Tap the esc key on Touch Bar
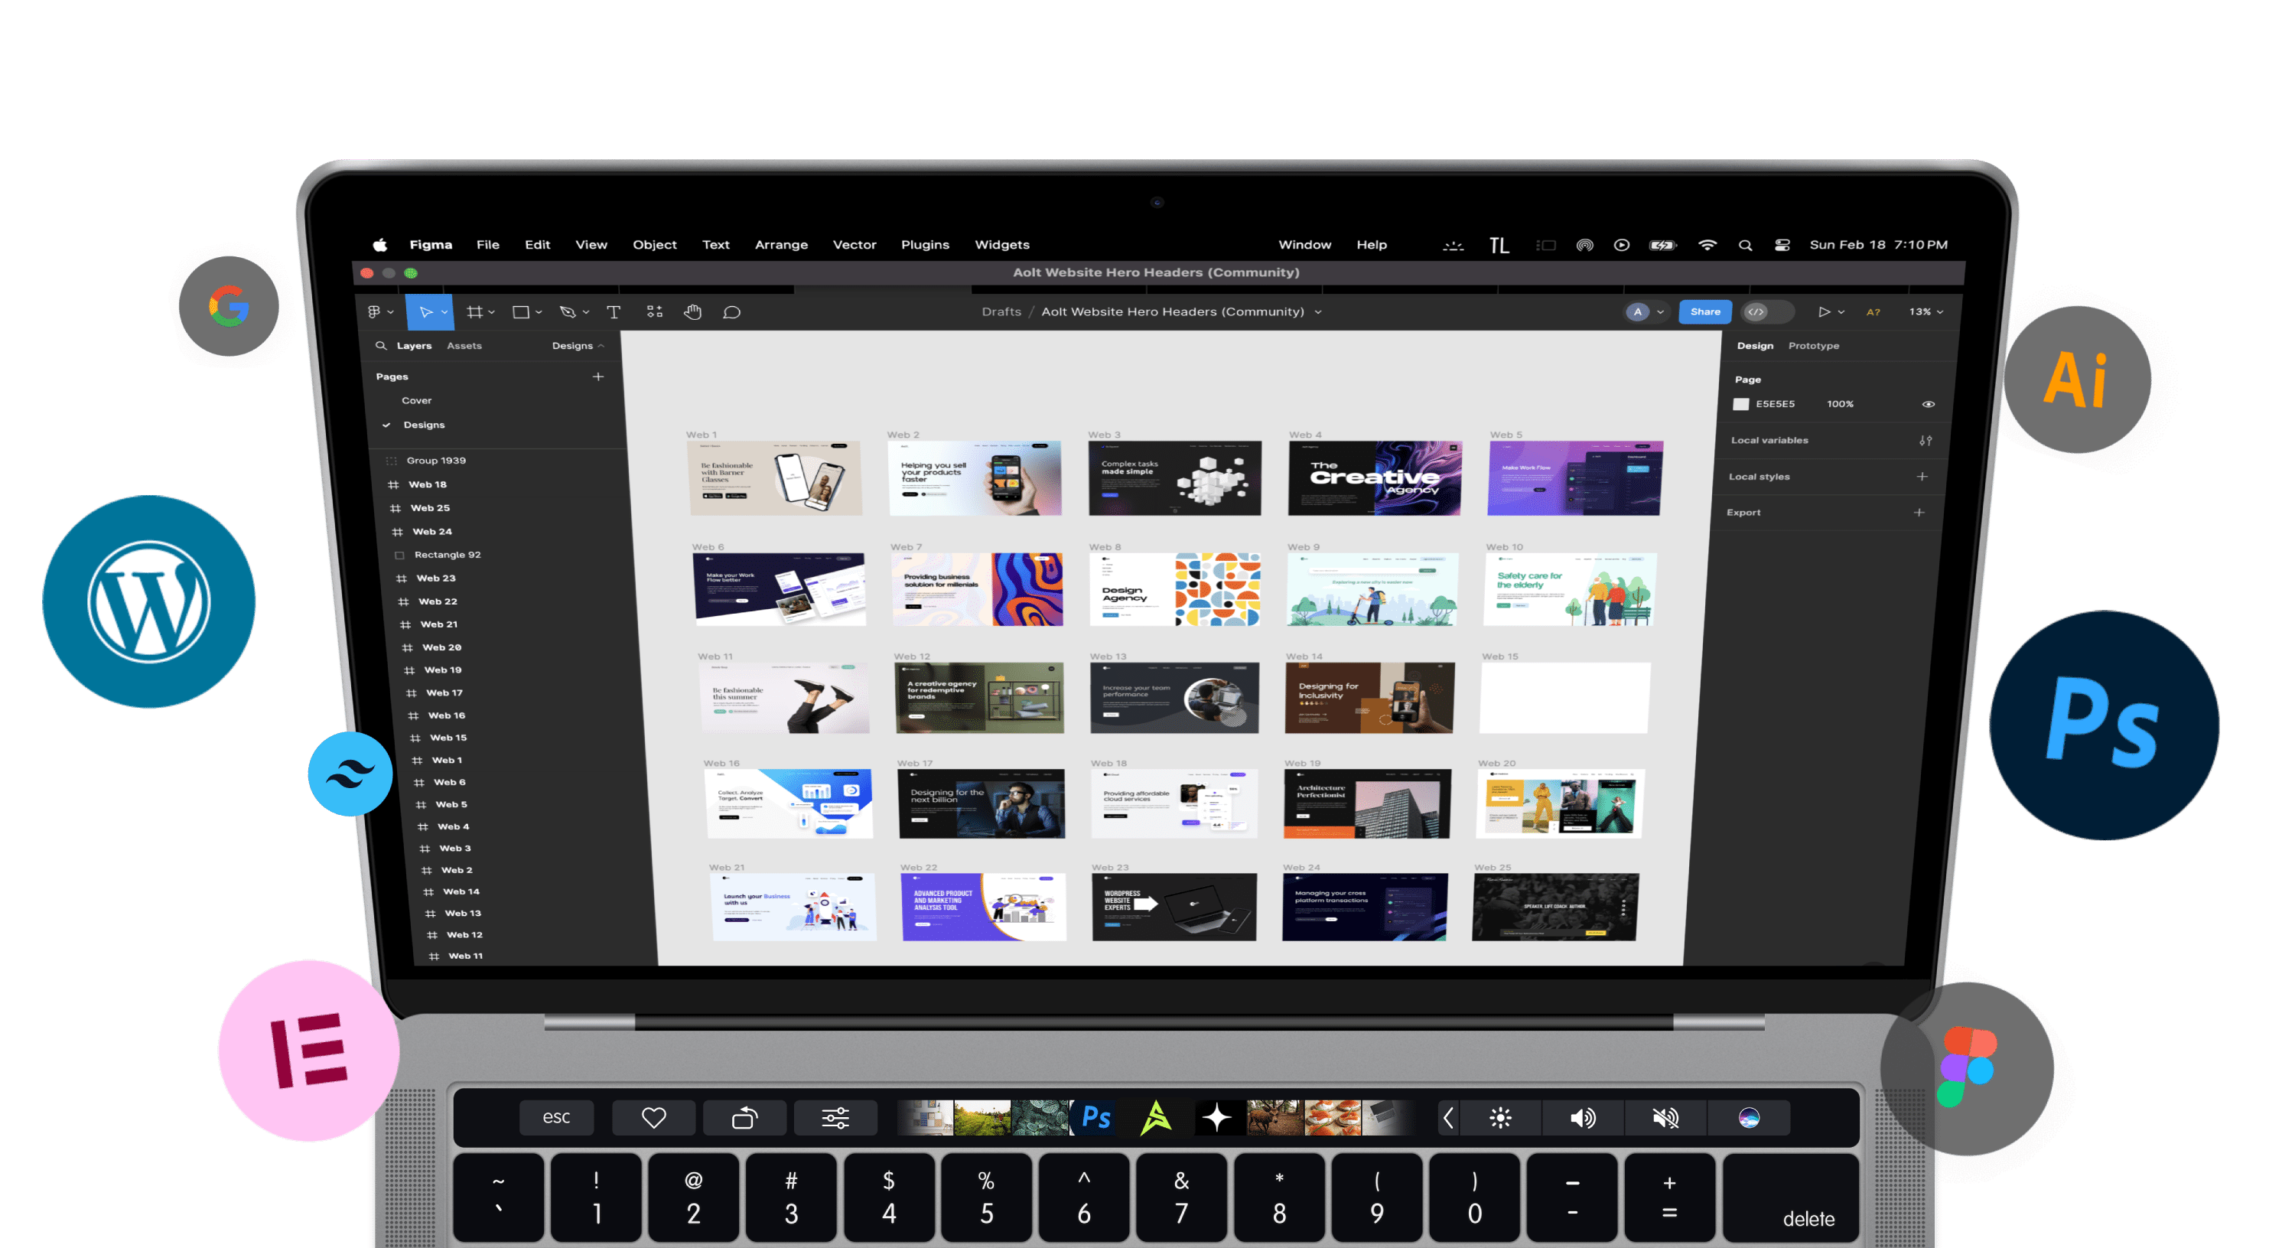Screen dimensions: 2295x1248 click(557, 1118)
